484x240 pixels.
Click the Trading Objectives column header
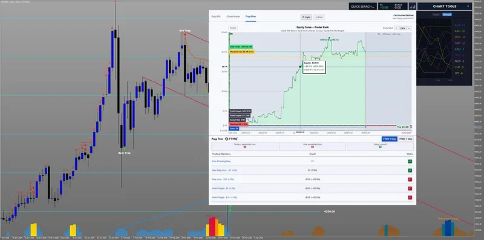[221, 154]
